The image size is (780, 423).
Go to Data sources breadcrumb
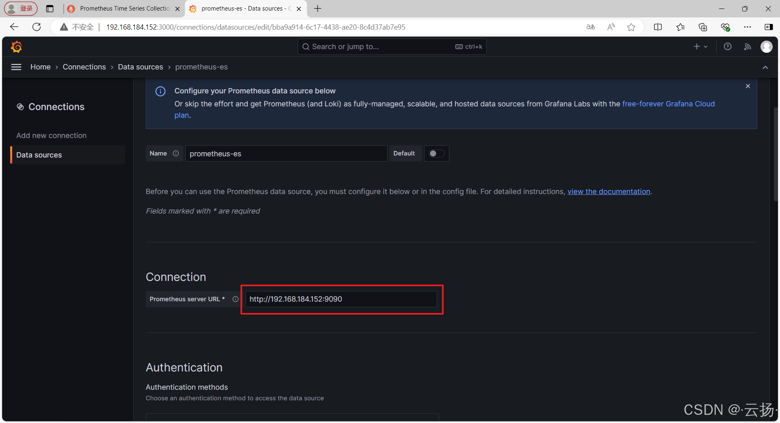pos(141,67)
